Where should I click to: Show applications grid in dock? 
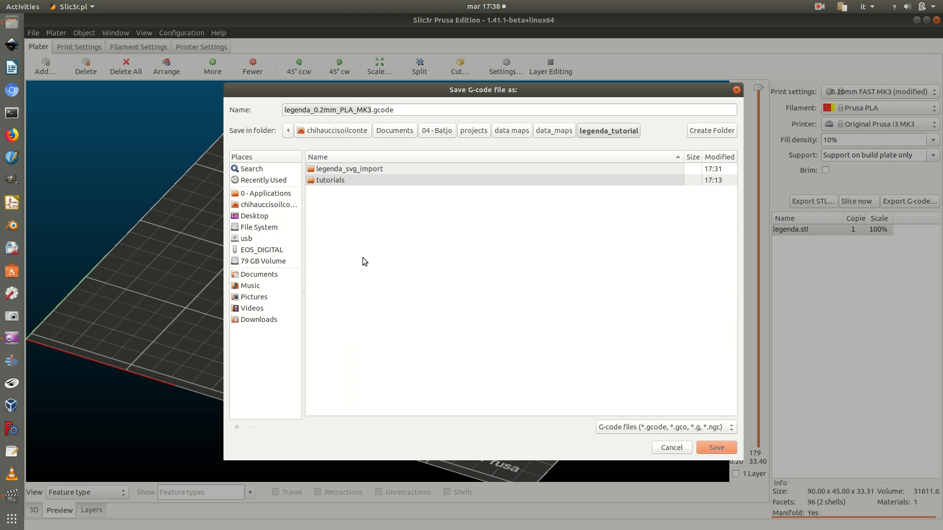pyautogui.click(x=12, y=519)
